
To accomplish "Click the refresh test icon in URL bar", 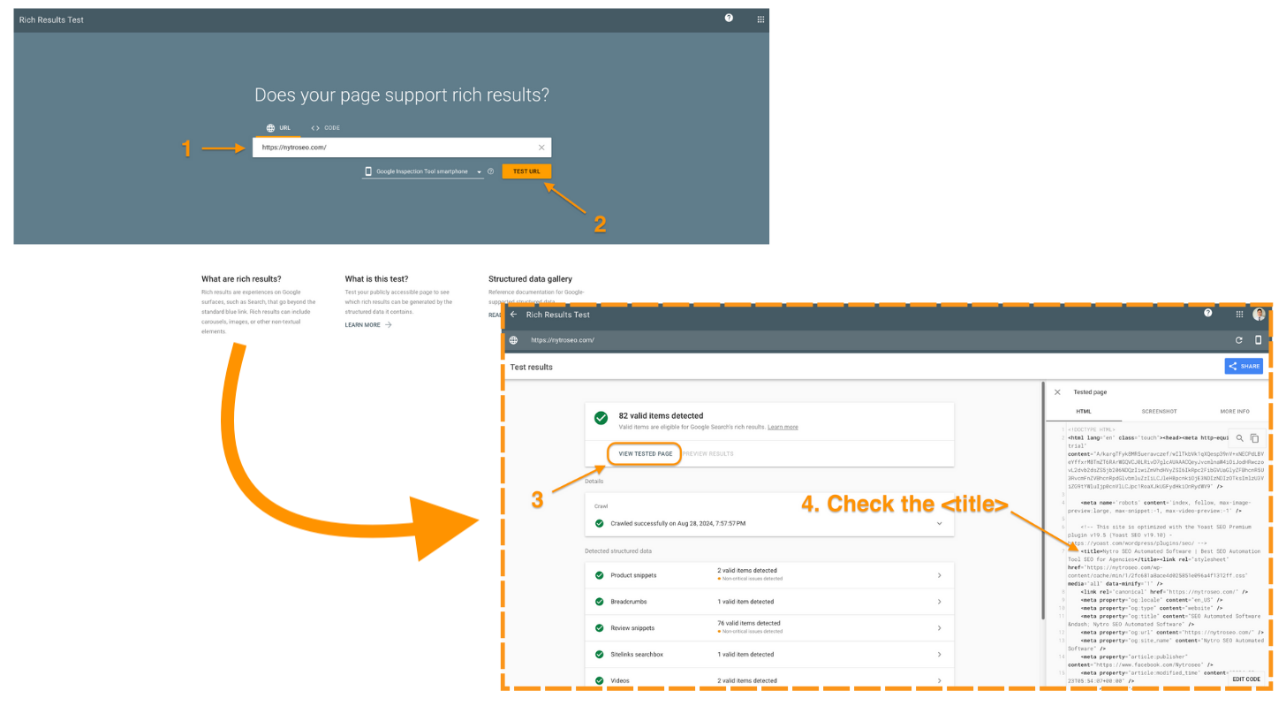I will (1239, 340).
